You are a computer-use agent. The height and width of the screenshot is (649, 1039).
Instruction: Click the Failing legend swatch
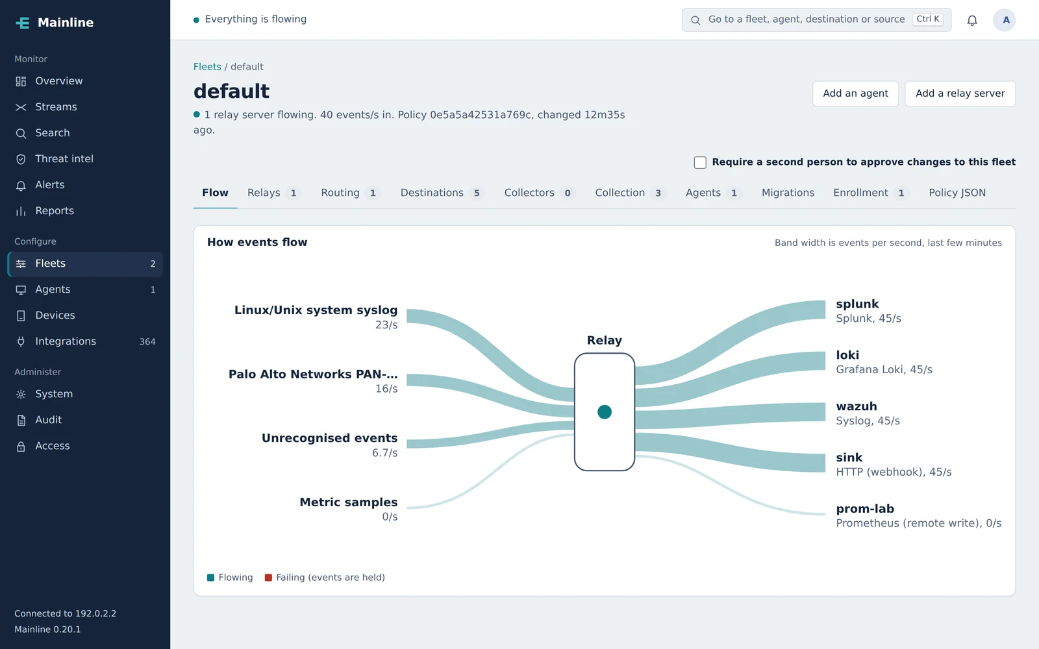click(268, 578)
